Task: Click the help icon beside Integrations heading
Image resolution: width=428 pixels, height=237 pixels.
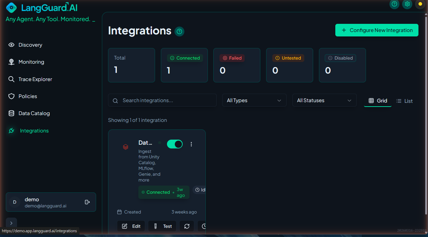Action: click(179, 32)
